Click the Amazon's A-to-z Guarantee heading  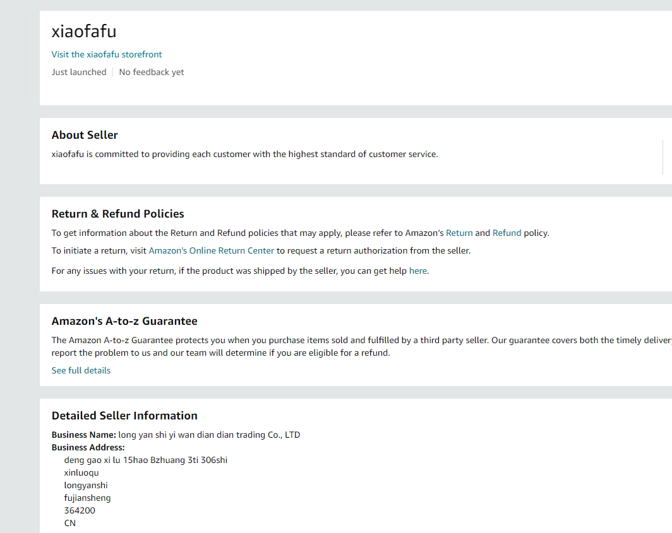124,321
